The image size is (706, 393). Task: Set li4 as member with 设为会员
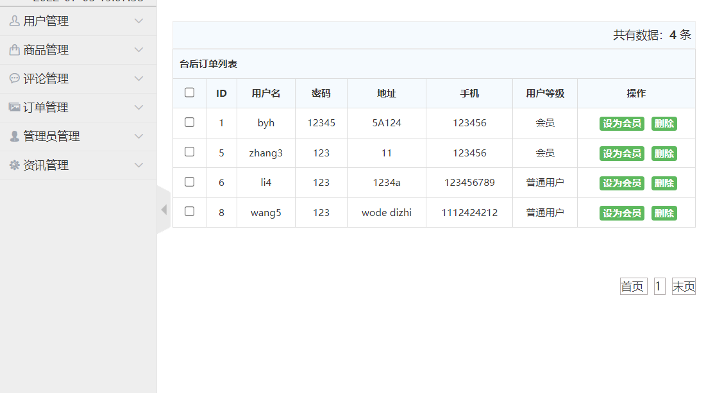(x=622, y=183)
